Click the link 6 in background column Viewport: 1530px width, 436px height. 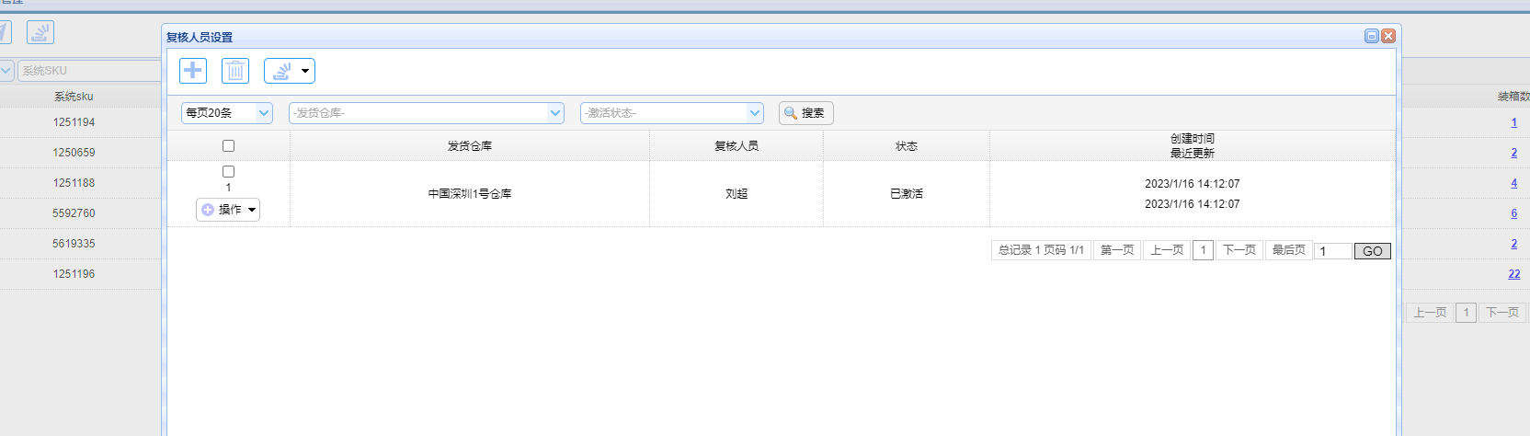click(1513, 213)
